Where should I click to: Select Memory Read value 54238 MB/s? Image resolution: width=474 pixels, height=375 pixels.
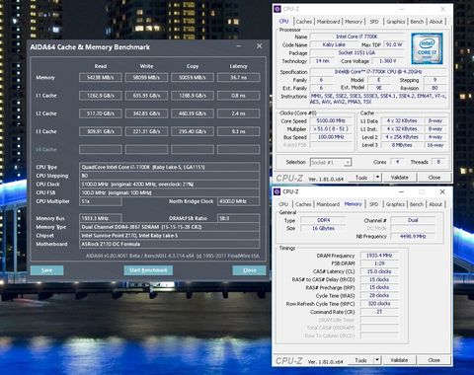click(101, 78)
